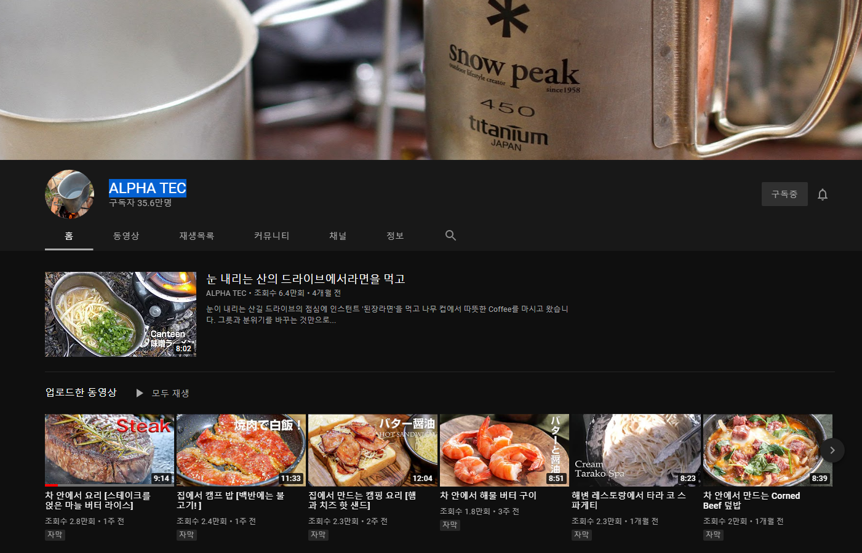The image size is (862, 553).
Task: Open the 8:39 Corned Beef thumbnail
Action: [x=768, y=450]
